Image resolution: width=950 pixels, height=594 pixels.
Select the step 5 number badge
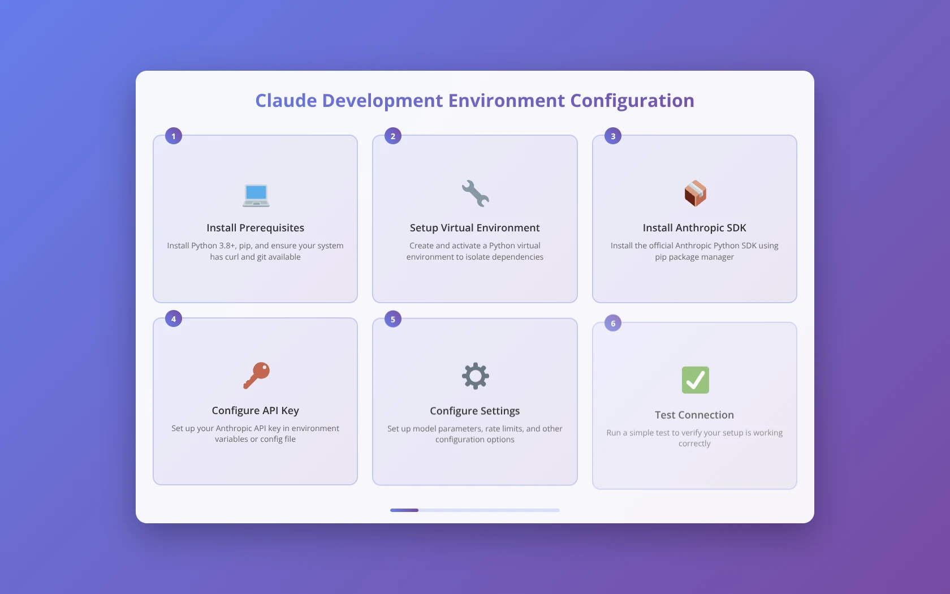pos(393,319)
